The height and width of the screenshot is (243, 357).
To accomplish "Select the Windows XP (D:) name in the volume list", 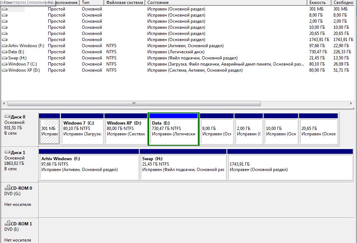I will (24, 70).
